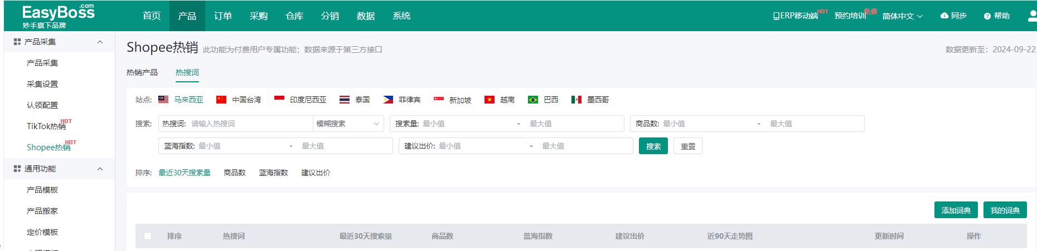Focus the 蓝海指数 minimum value field
Image resolution: width=1037 pixels, height=251 pixels.
coord(242,146)
